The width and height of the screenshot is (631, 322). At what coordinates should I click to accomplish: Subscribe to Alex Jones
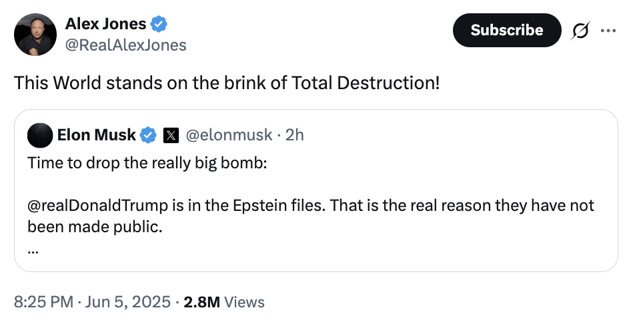[x=507, y=30]
